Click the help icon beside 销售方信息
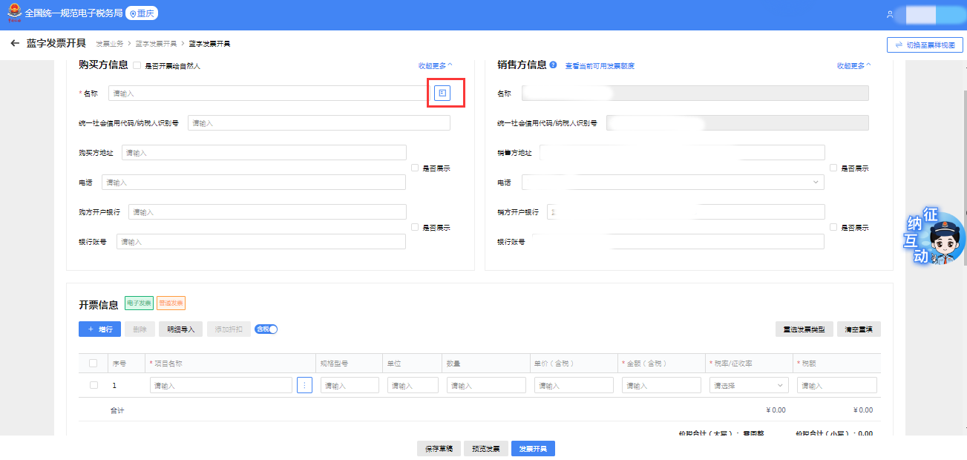Image resolution: width=967 pixels, height=460 pixels. click(554, 65)
